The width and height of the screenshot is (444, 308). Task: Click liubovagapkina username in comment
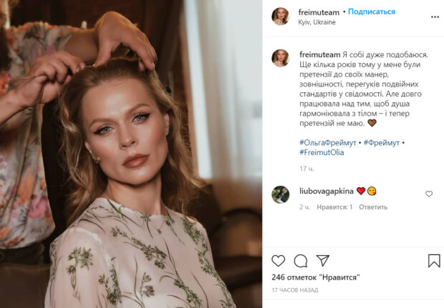click(x=326, y=191)
